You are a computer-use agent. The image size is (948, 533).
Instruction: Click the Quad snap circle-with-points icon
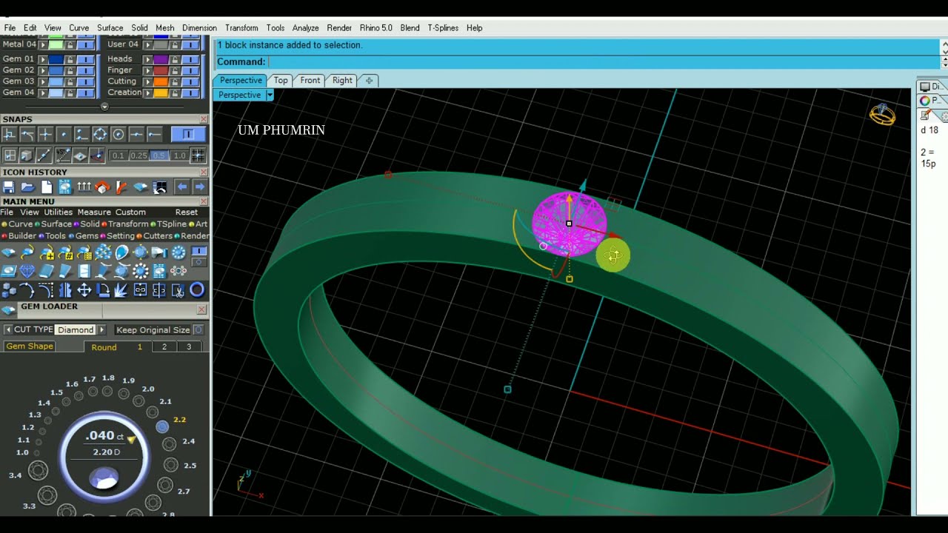pos(100,134)
